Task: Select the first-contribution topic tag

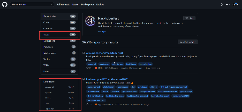Action: tap(95, 96)
